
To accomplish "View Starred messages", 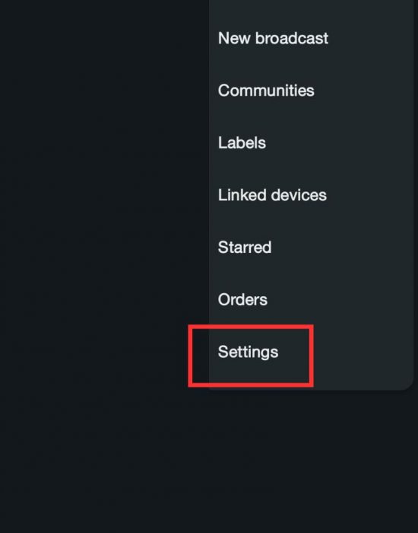I will pos(311,247).
